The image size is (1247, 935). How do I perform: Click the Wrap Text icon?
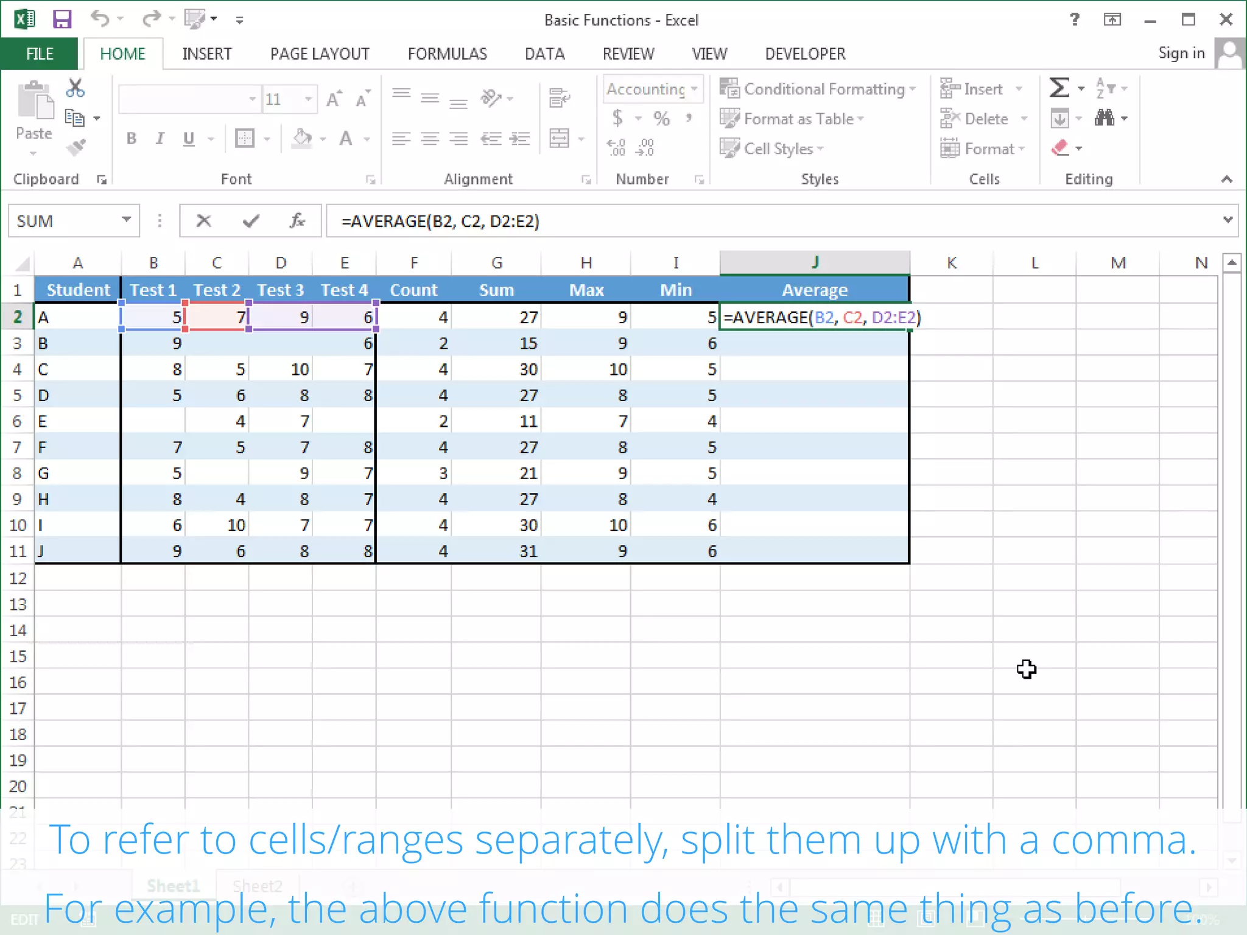tap(559, 97)
